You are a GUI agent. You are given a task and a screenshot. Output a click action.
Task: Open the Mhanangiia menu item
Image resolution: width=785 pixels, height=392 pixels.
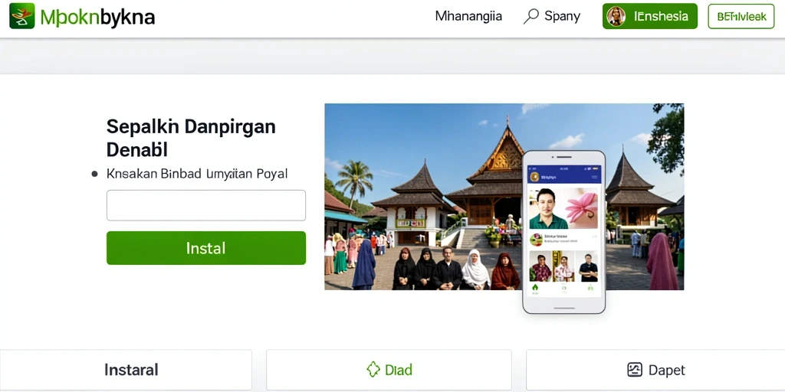pos(468,17)
